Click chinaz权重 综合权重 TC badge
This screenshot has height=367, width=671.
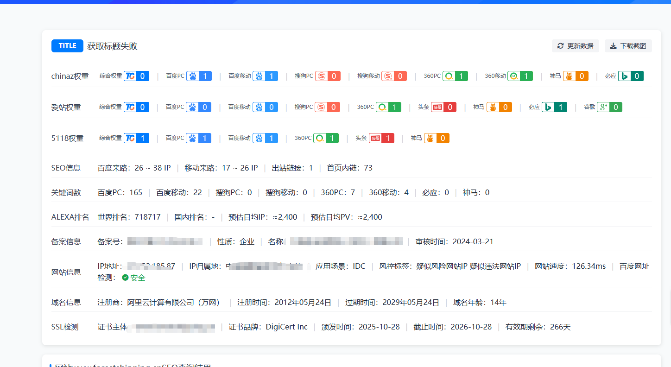[x=136, y=76]
